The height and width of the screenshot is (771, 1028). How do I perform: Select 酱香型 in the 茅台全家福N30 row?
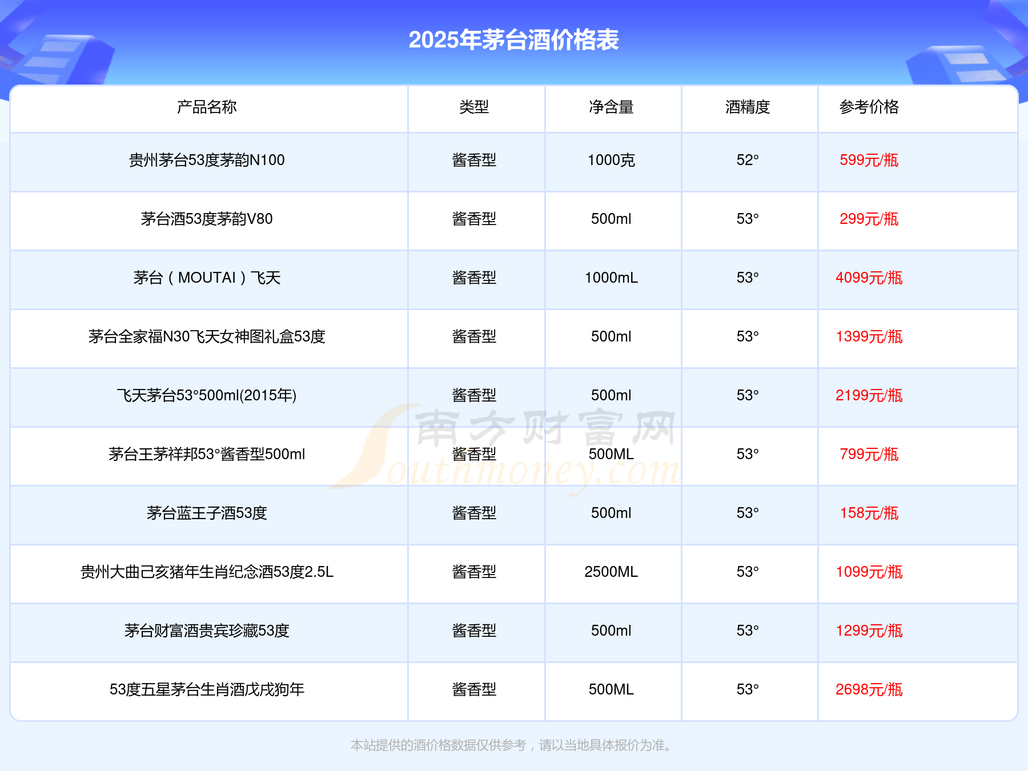coord(474,336)
